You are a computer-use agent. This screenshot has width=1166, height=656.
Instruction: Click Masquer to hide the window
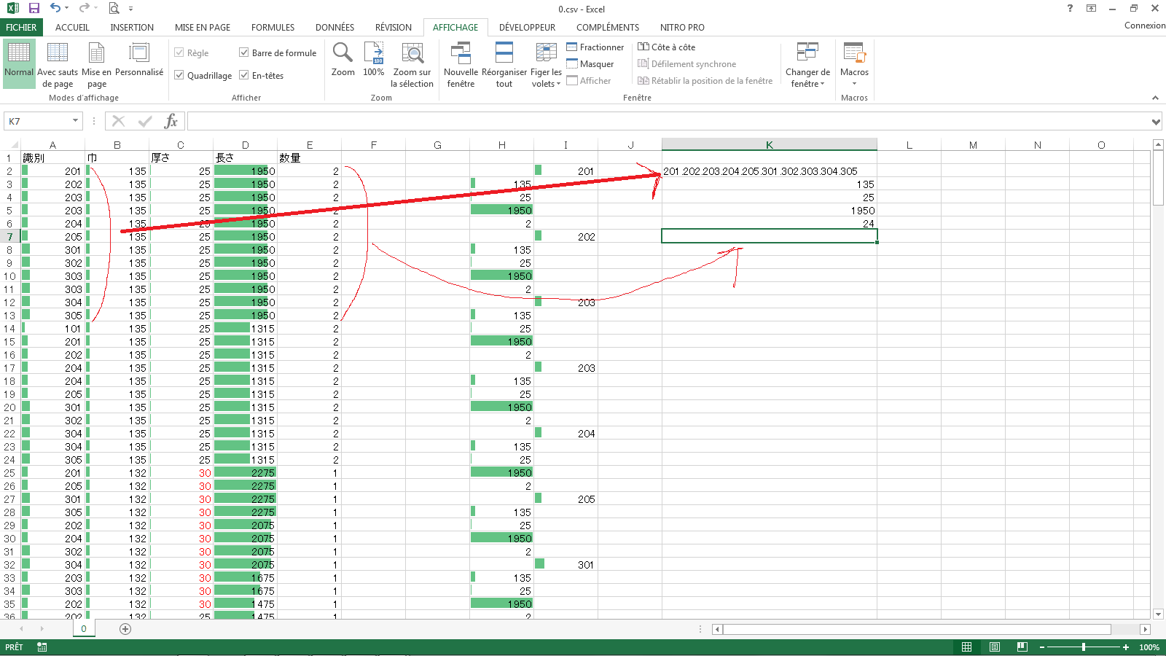590,64
